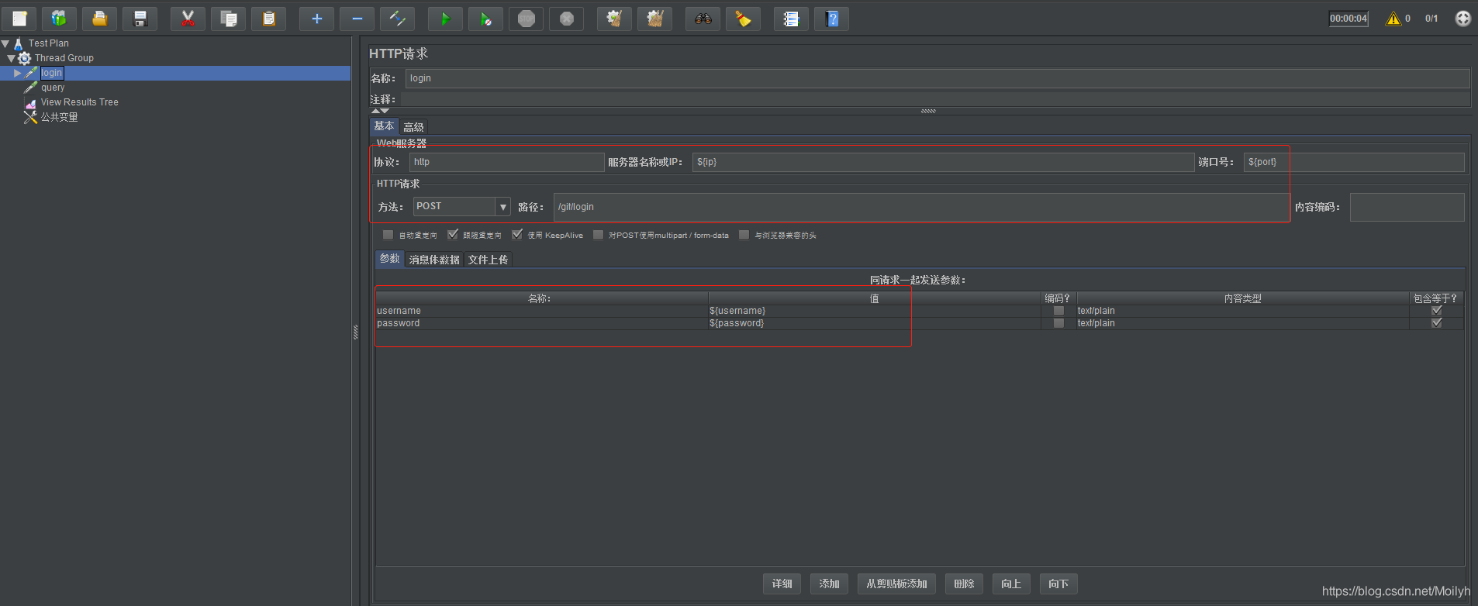Click the remote engine globe icon
The image size is (1478, 606).
[x=1462, y=19]
